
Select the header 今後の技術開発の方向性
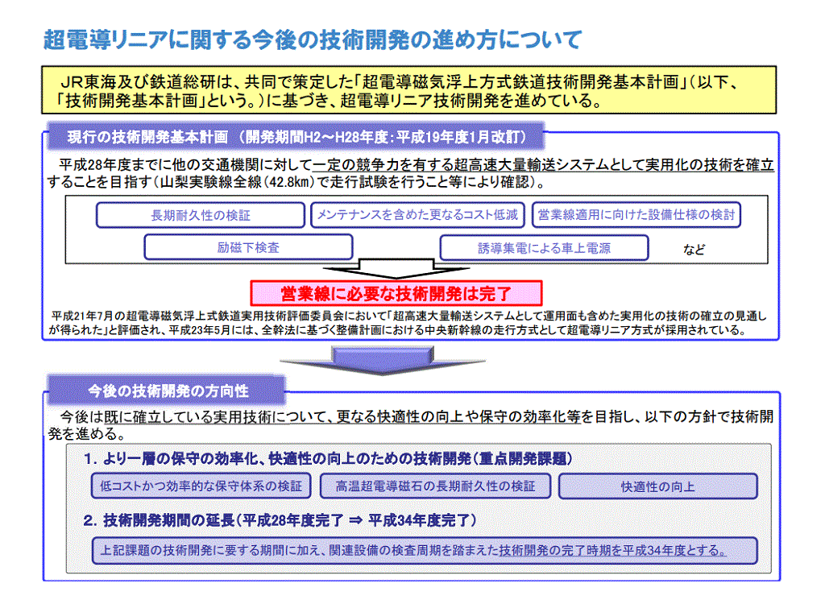coord(168,391)
